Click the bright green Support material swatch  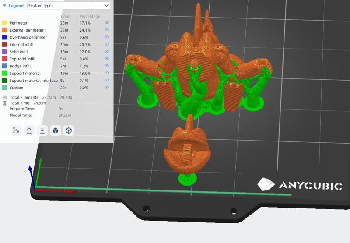pyautogui.click(x=4, y=73)
